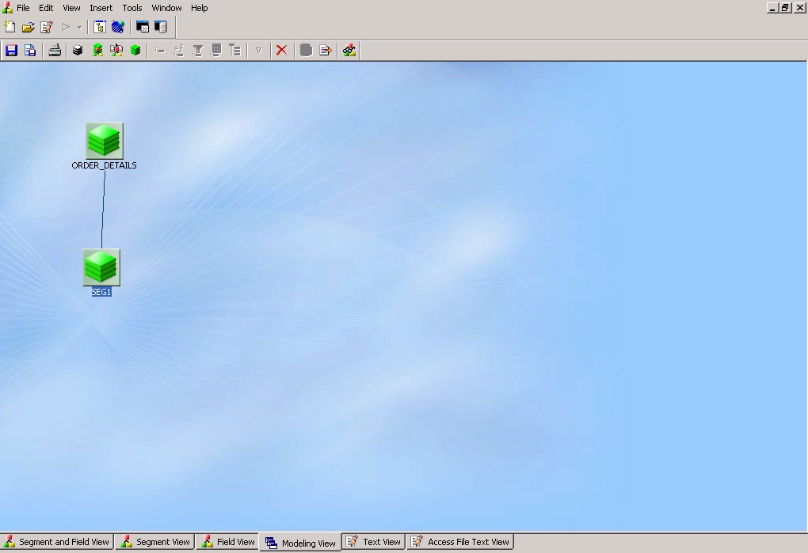Click the green stacked segment toolbar icon
Viewport: 808px width, 553px height.
[x=135, y=51]
